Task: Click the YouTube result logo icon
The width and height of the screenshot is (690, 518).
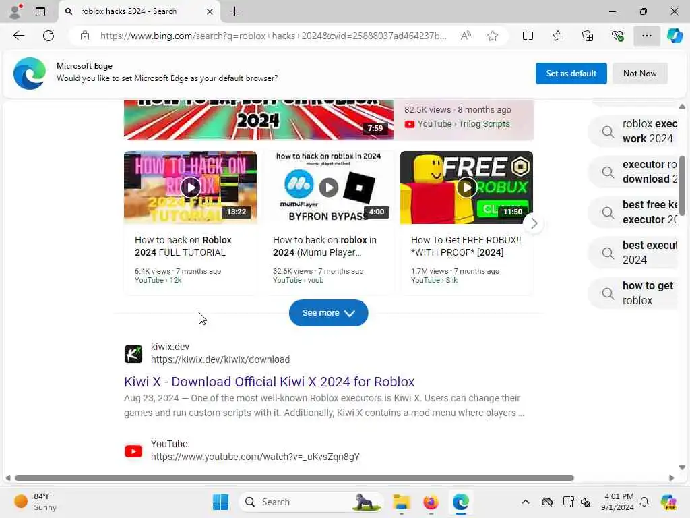Action: (x=133, y=451)
